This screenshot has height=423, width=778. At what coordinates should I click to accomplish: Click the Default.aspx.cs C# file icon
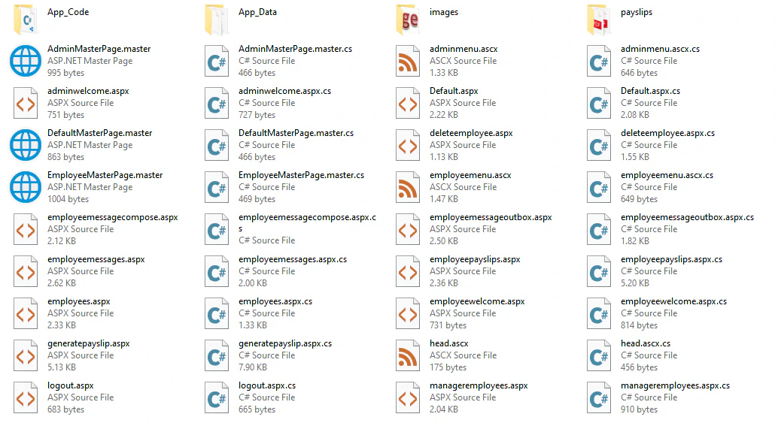599,103
